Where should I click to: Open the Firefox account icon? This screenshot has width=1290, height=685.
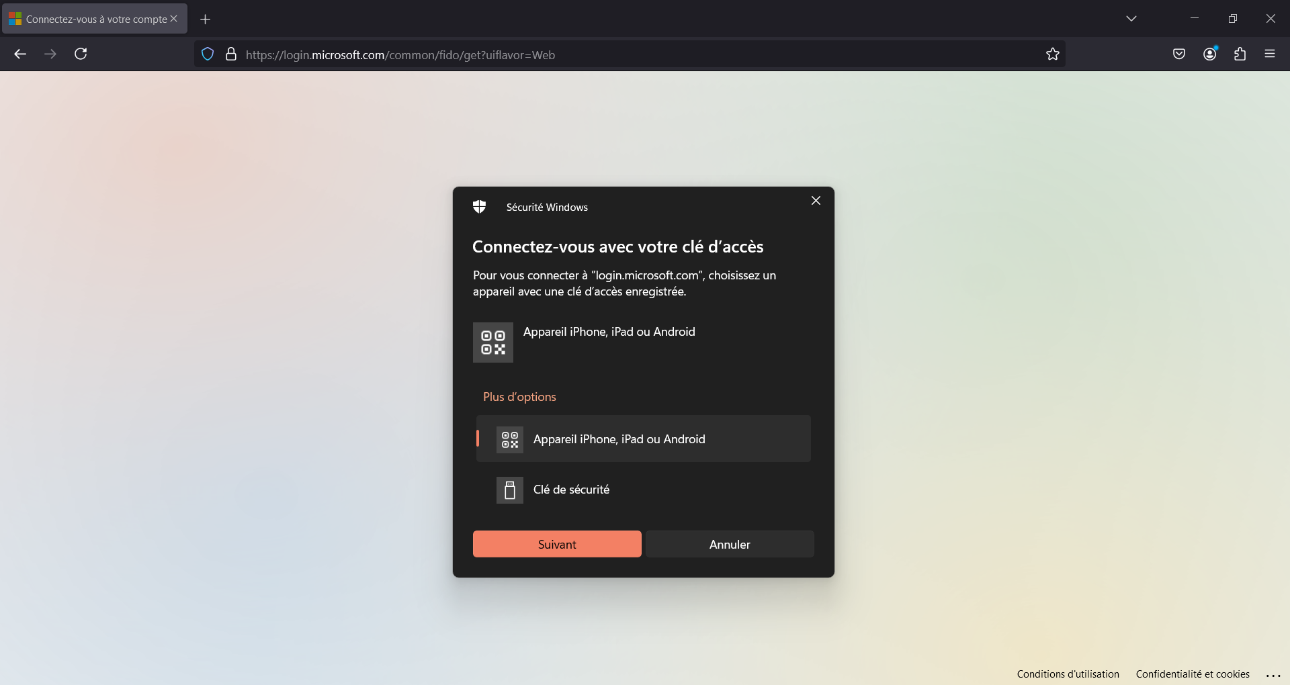point(1209,54)
